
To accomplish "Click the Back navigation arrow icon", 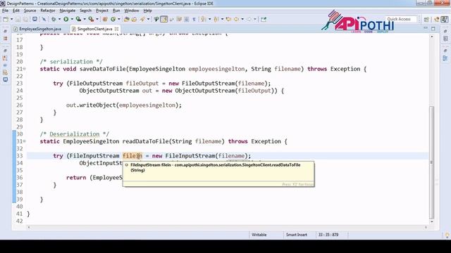I will click(x=237, y=19).
